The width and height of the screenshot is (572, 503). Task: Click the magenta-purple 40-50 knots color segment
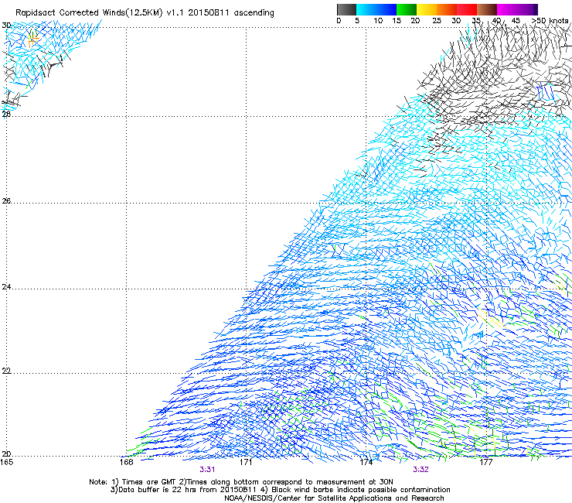pos(517,9)
